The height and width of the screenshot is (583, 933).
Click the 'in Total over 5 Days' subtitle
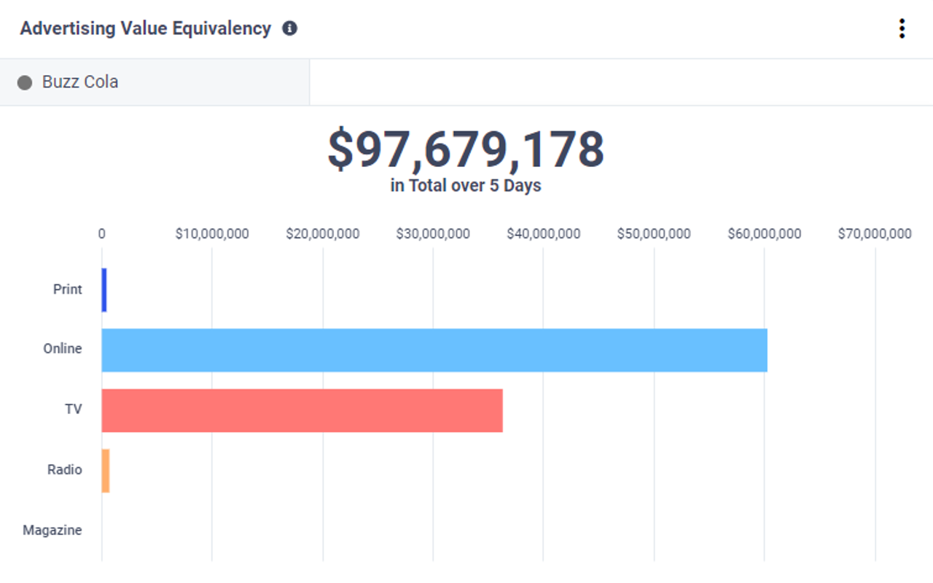(x=466, y=186)
